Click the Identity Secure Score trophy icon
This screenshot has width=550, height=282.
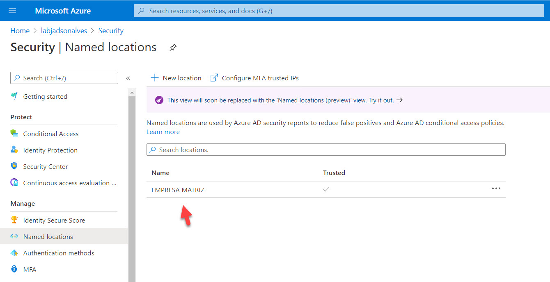click(x=14, y=220)
